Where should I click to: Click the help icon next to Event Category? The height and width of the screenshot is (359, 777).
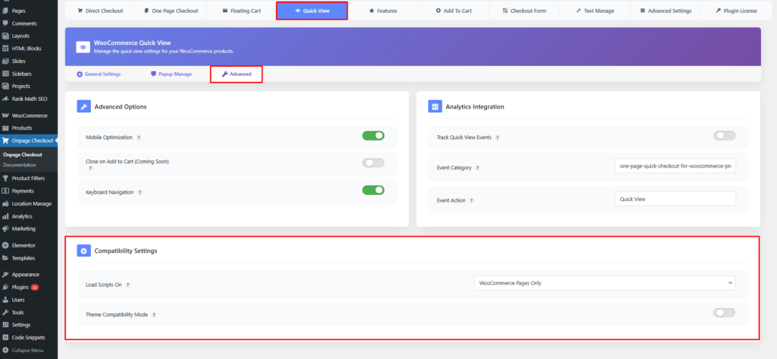coord(478,168)
